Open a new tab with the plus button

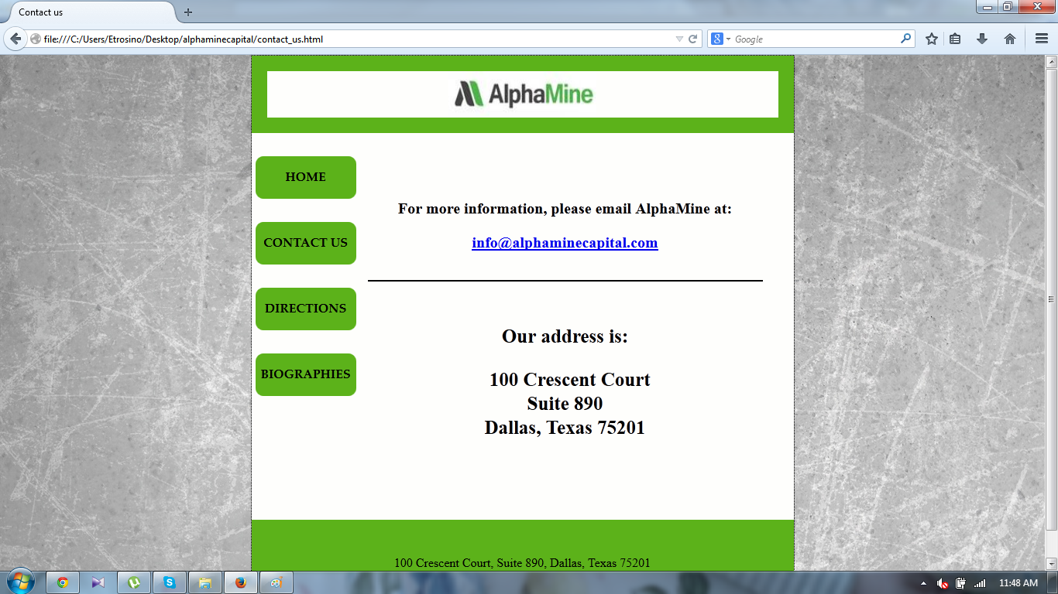(188, 12)
